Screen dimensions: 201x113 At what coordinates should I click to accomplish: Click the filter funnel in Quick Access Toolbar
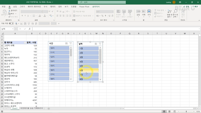[29, 24]
